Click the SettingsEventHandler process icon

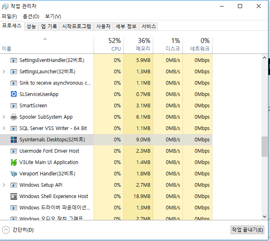pos(13,60)
